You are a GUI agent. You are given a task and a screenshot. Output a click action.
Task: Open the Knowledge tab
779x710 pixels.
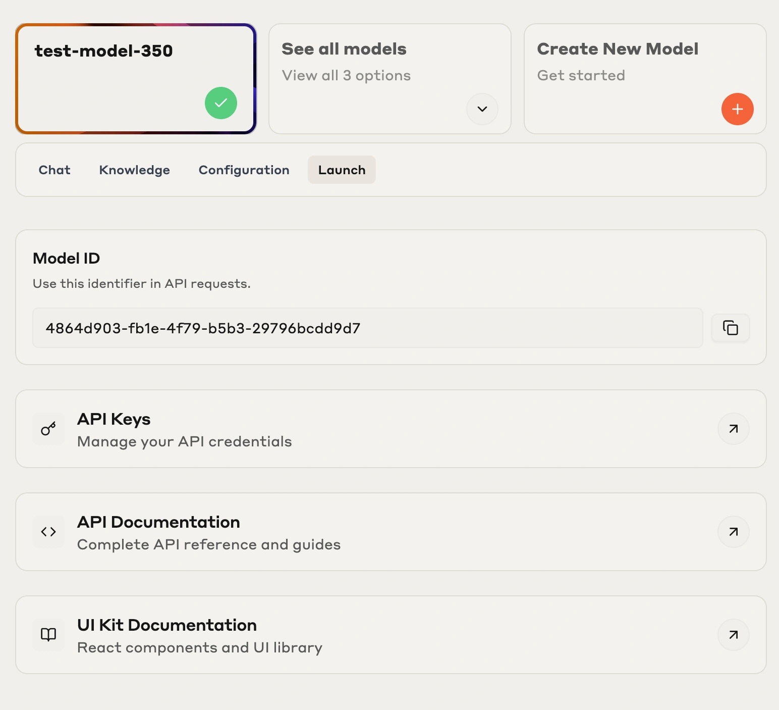click(134, 170)
